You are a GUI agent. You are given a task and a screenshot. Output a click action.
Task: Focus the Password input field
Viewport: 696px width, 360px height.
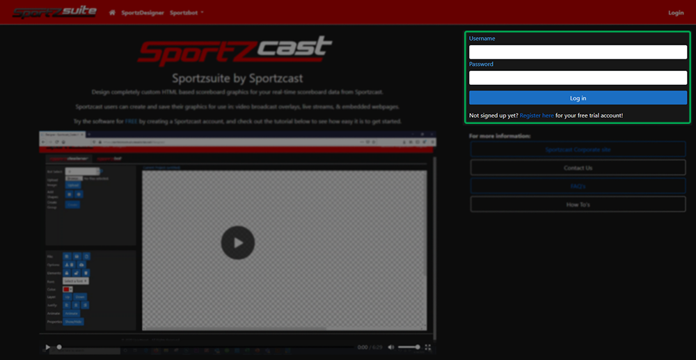tap(578, 78)
